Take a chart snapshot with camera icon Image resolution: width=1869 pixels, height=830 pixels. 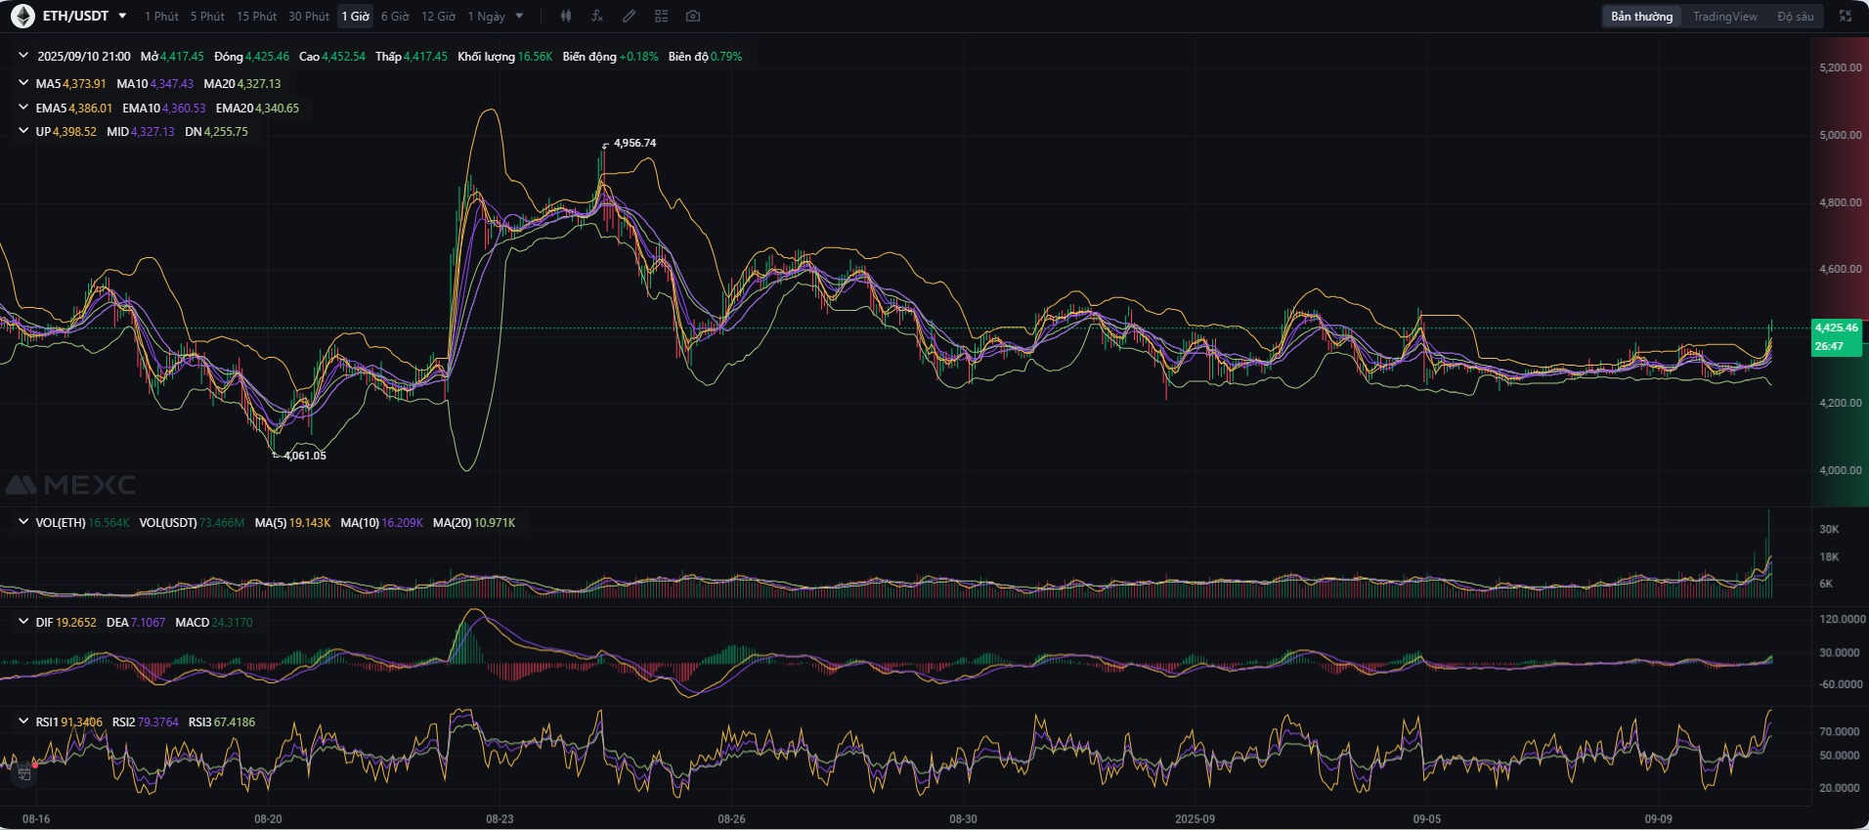(x=693, y=16)
